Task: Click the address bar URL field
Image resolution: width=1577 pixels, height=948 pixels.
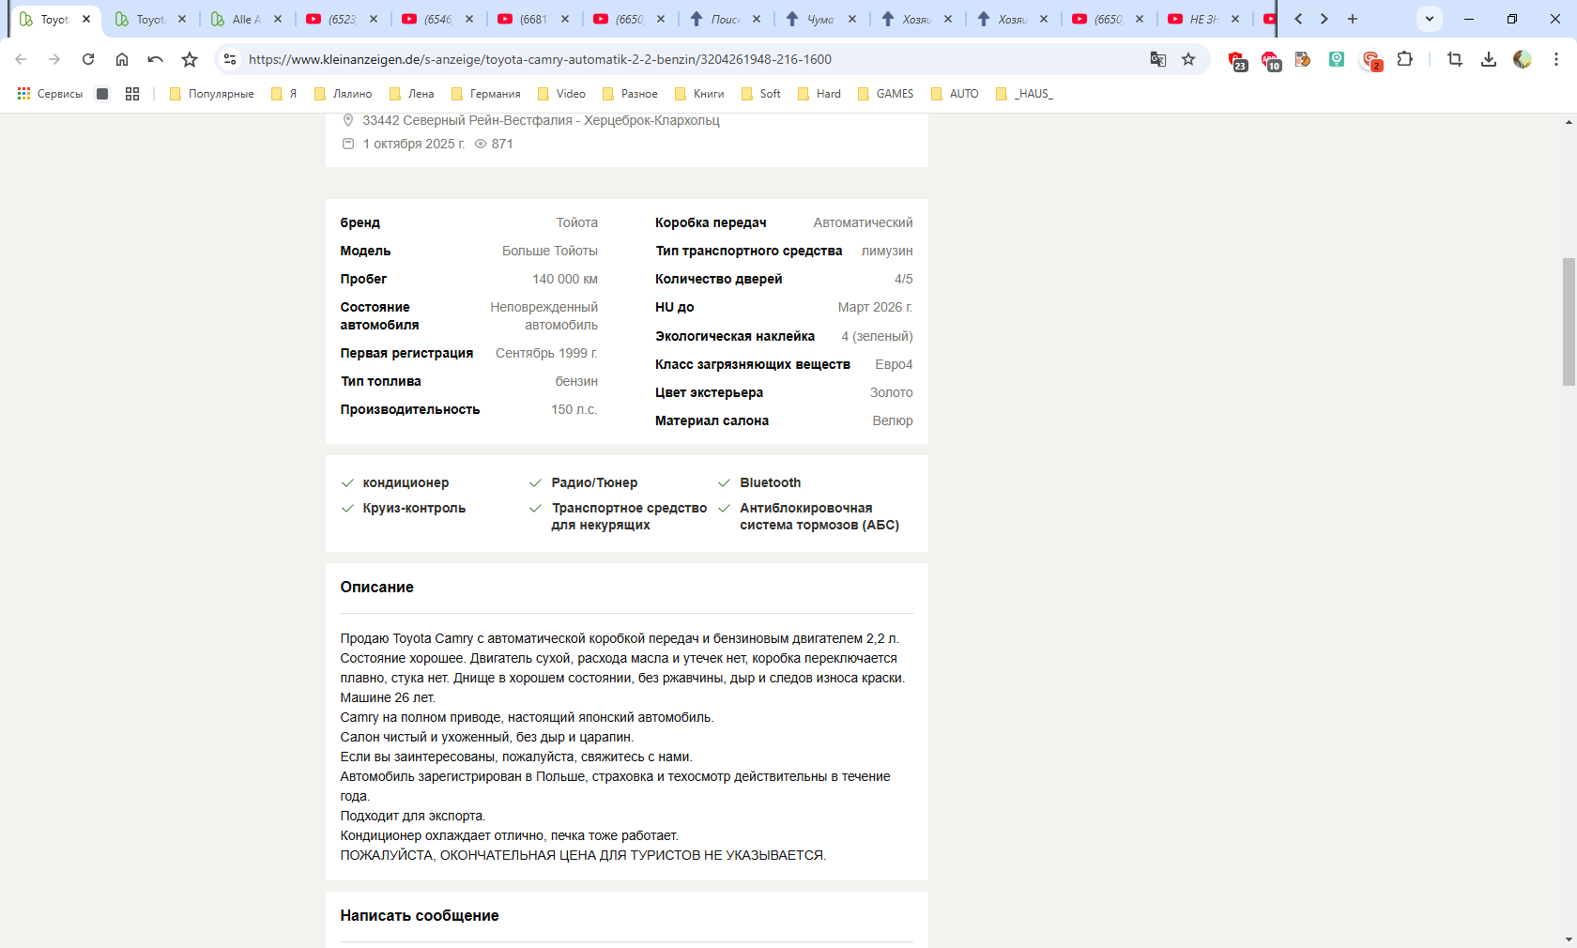Action: (657, 59)
